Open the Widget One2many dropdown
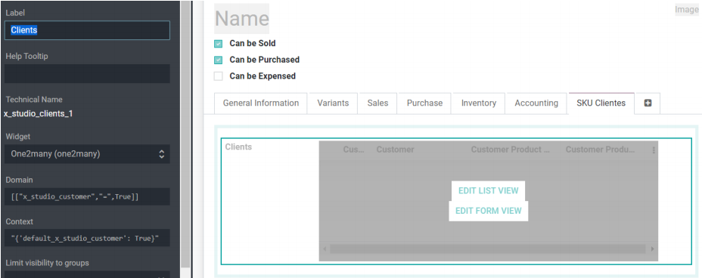This screenshot has height=278, width=702. 87,154
